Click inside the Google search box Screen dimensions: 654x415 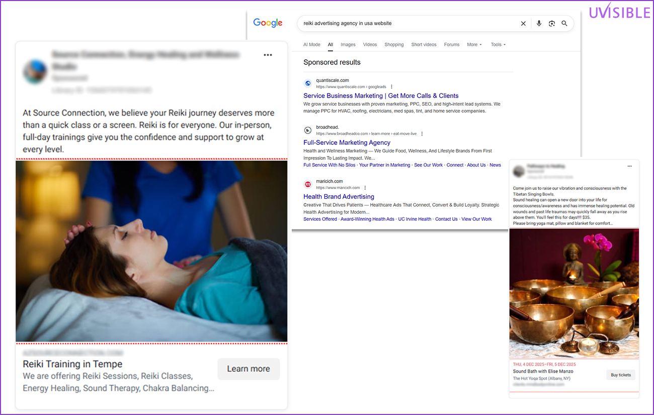[x=407, y=24]
